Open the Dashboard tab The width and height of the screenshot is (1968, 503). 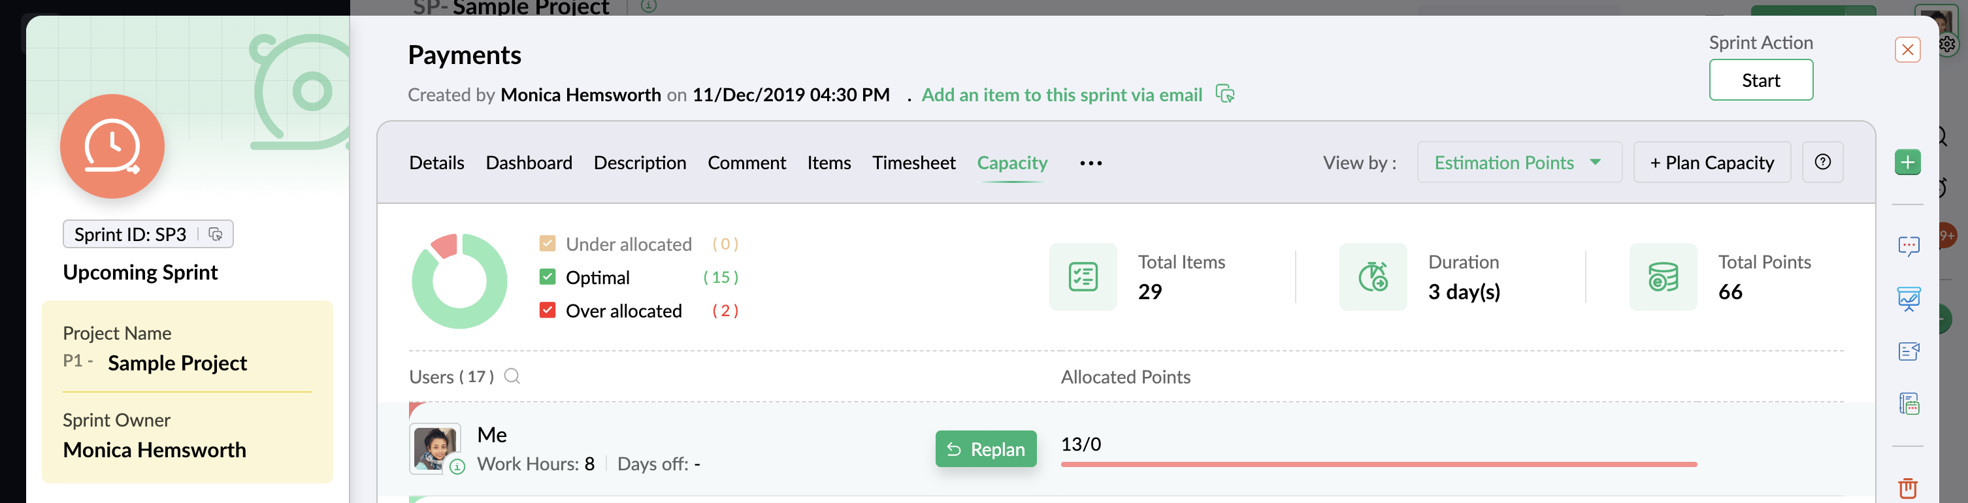coord(529,163)
